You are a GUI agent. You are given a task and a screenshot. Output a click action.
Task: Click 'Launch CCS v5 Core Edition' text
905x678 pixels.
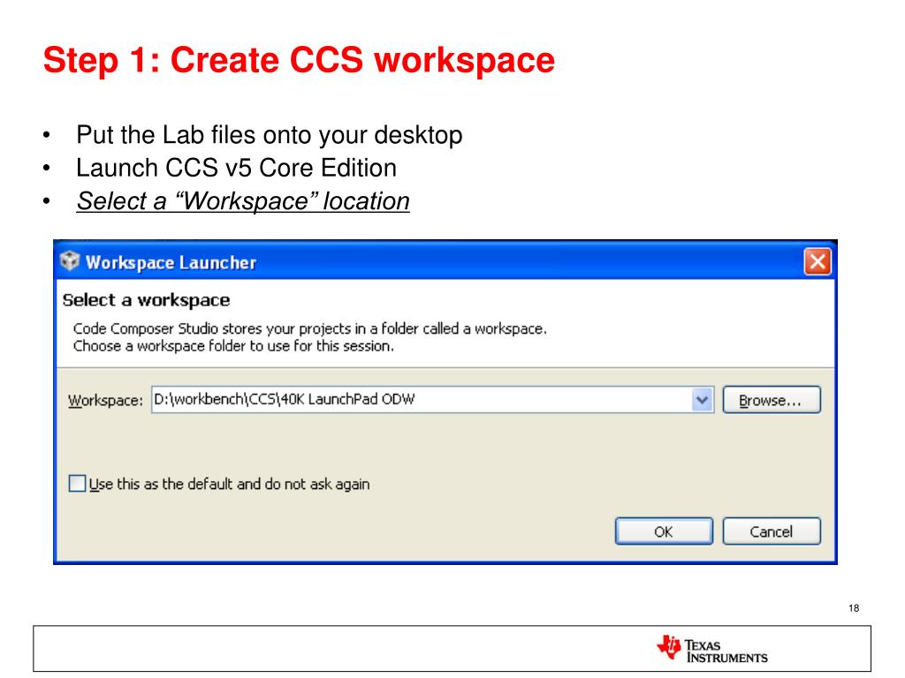pos(236,168)
